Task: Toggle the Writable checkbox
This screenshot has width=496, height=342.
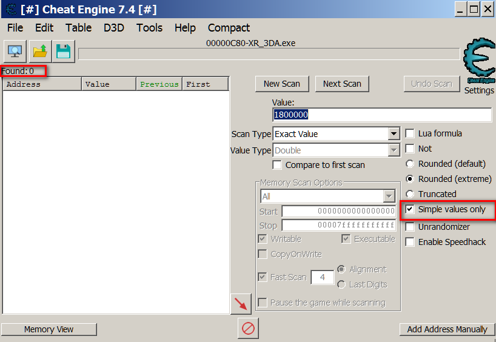Action: (263, 239)
